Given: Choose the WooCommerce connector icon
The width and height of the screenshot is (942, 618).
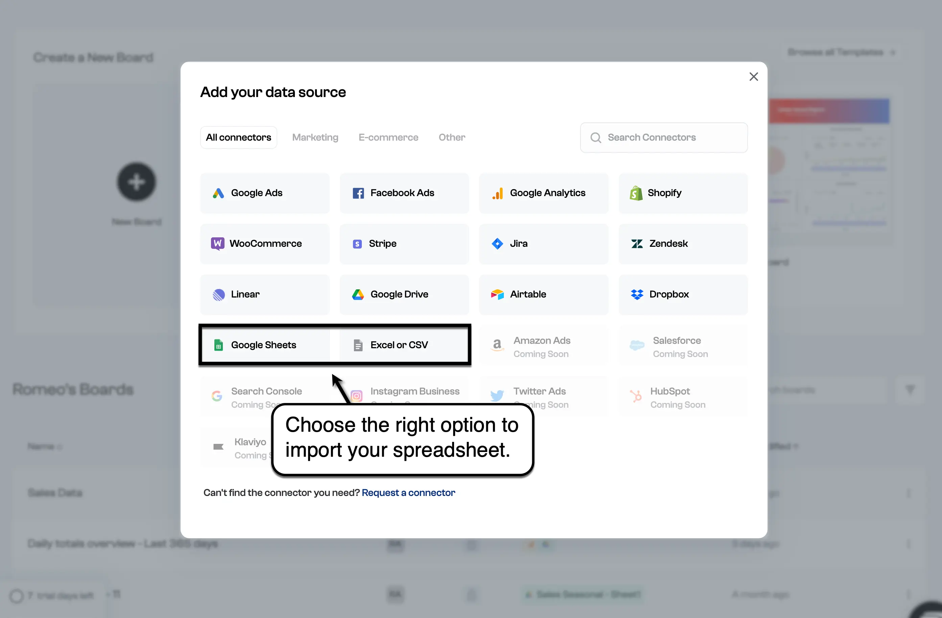Looking at the screenshot, I should (217, 244).
